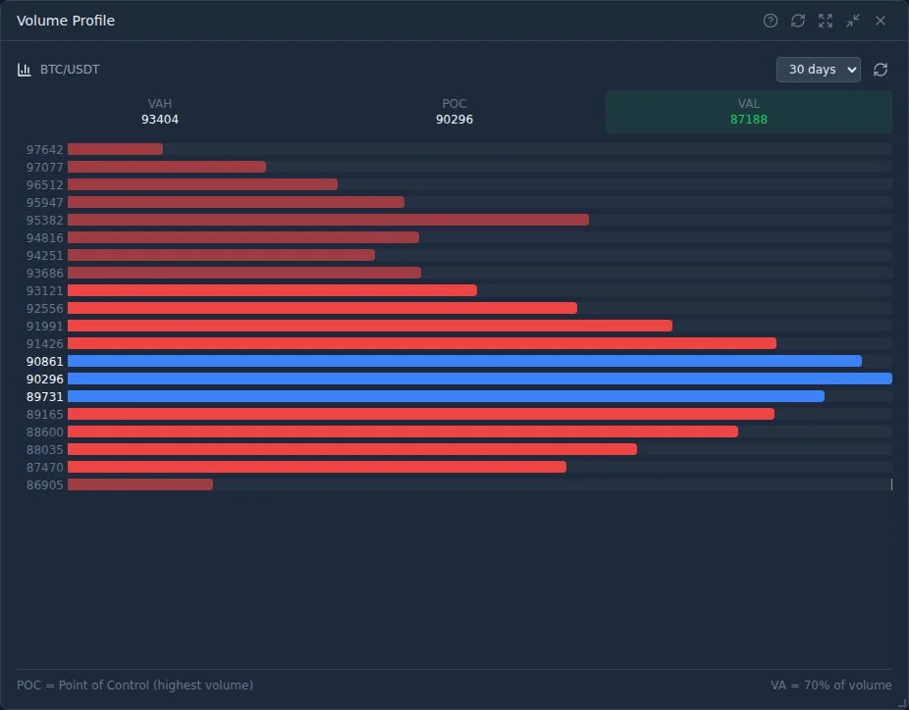Click the VAH 93404 stat card
The image size is (909, 710).
[160, 112]
